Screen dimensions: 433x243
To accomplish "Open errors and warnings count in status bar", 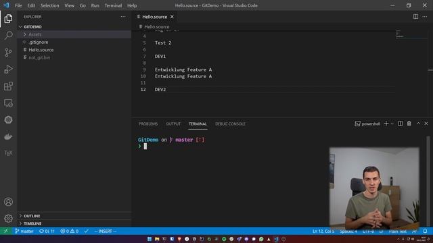I will [x=69, y=231].
